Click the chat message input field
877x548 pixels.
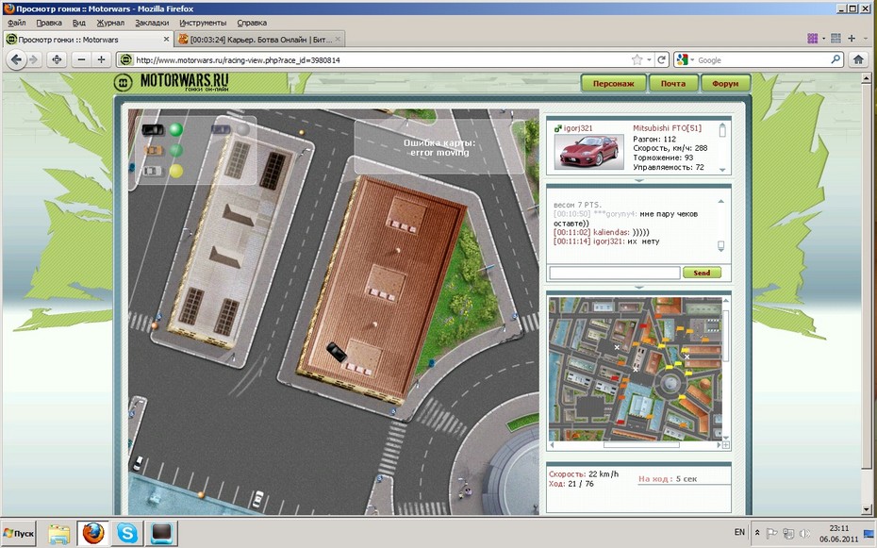pos(614,273)
